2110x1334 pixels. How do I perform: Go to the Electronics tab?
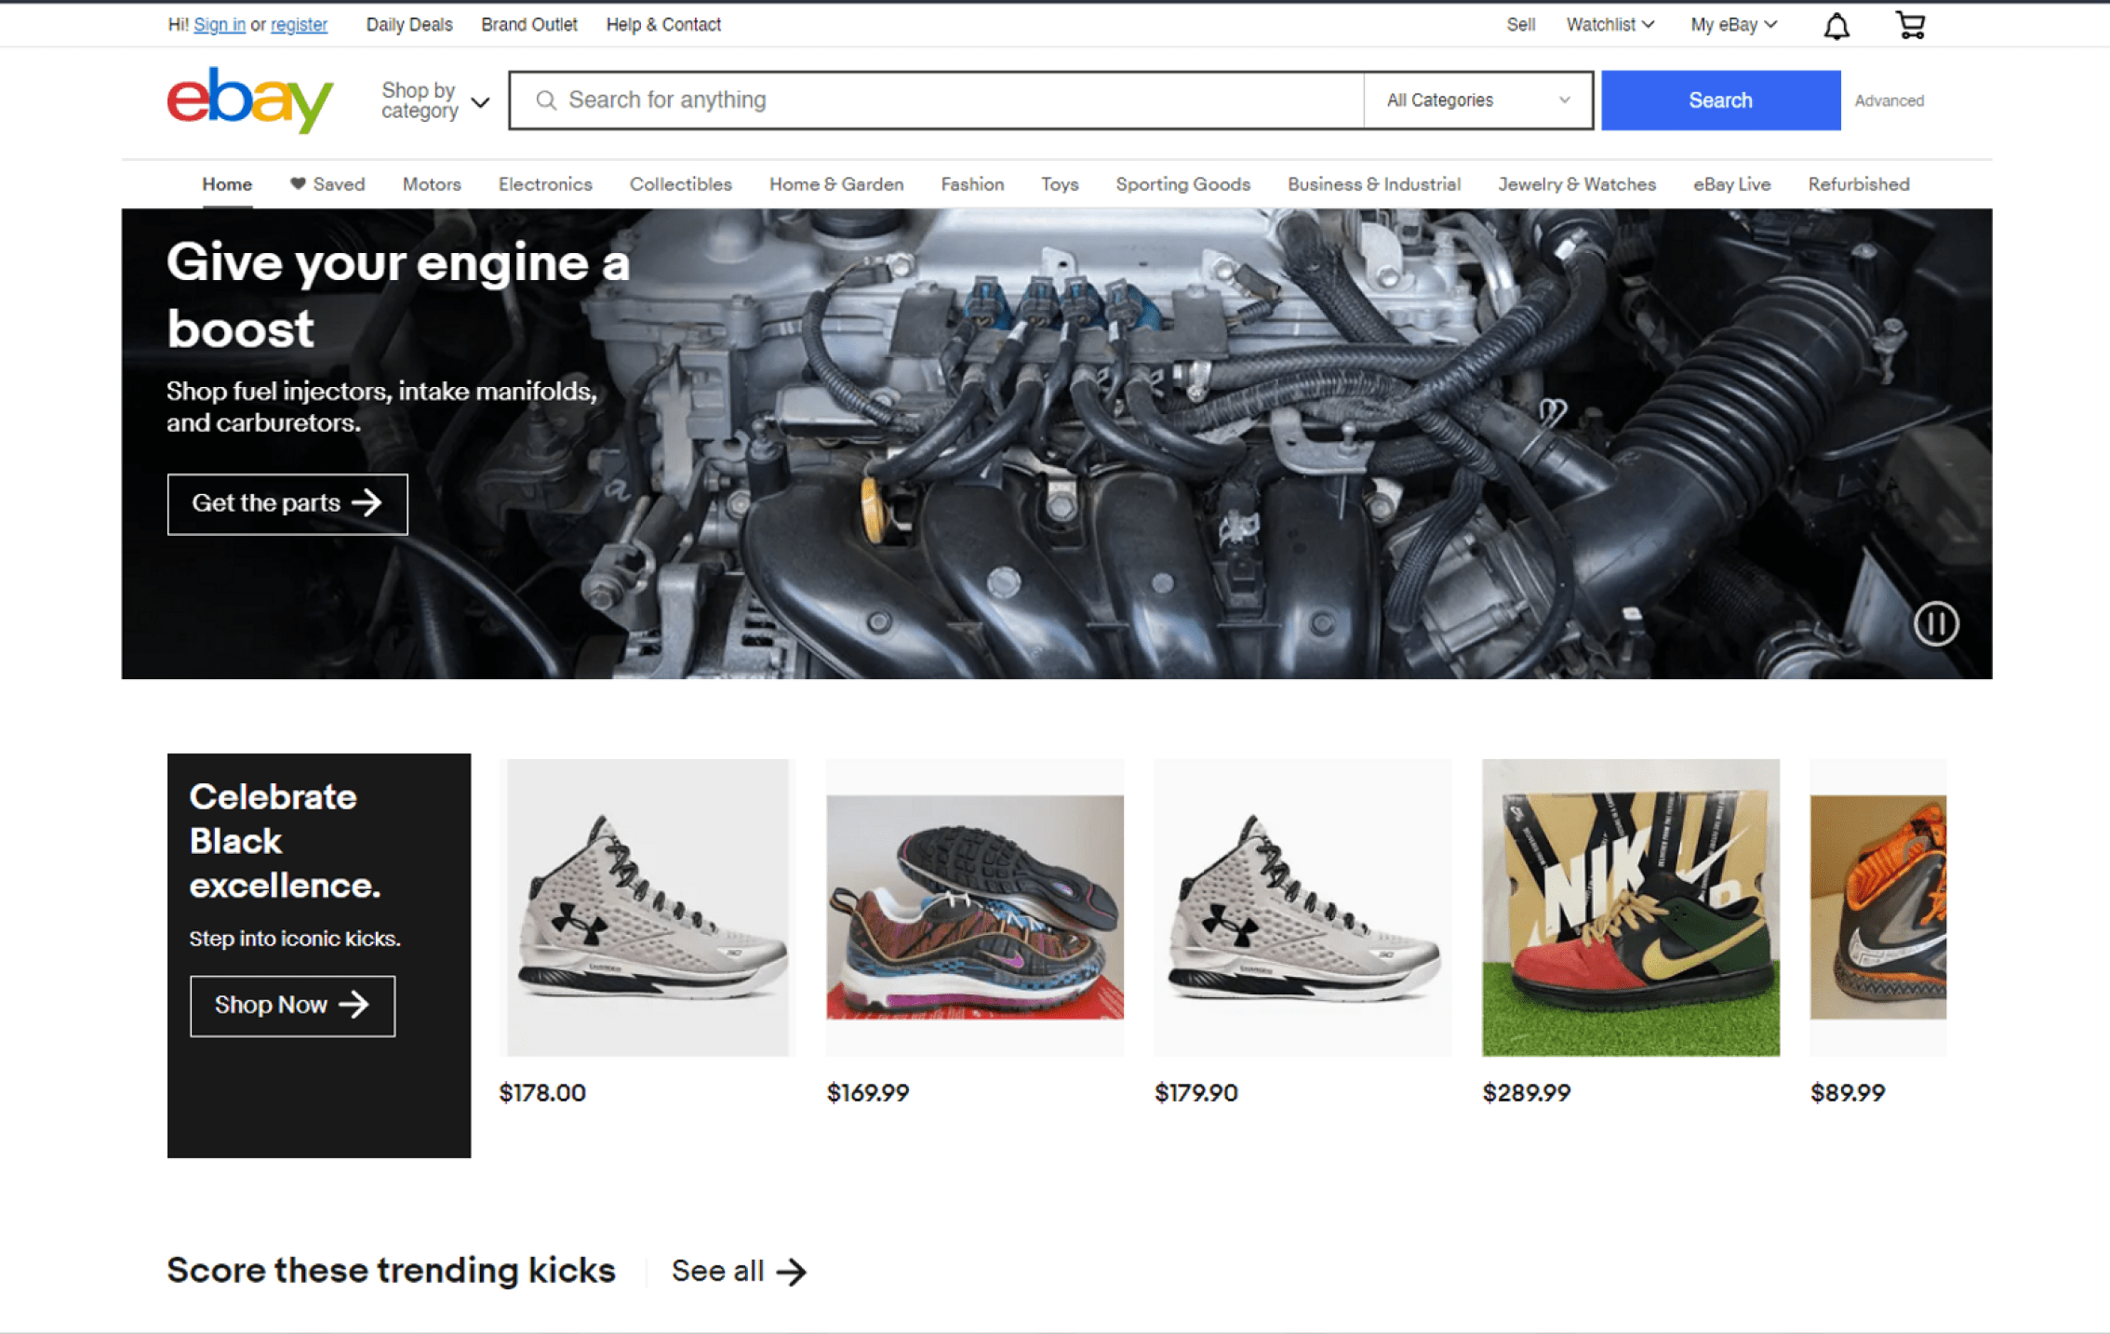pyautogui.click(x=545, y=184)
